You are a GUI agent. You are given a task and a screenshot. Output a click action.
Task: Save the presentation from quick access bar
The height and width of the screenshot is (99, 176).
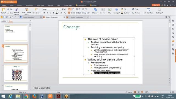[x=4, y=17]
